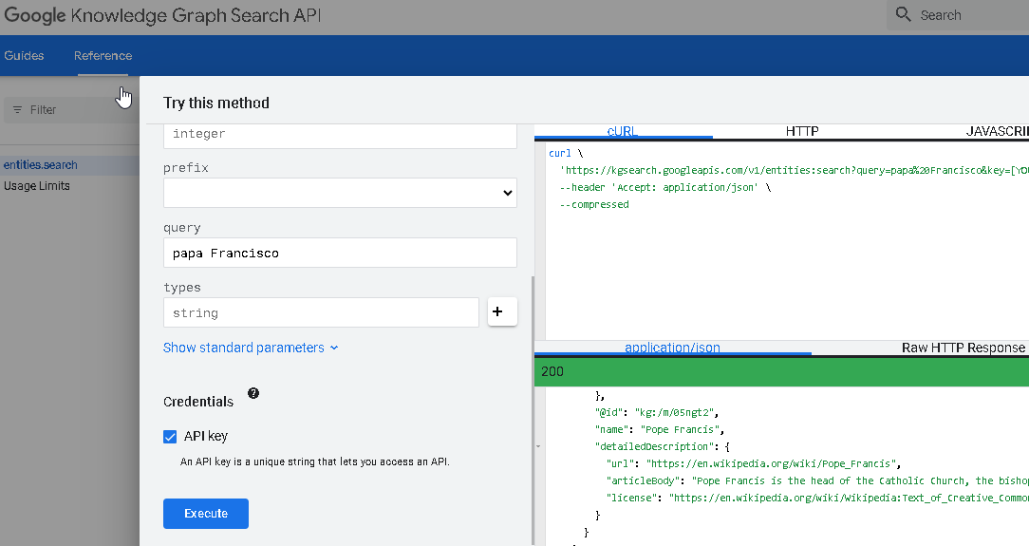Click the Credentials help question mark icon
The height and width of the screenshot is (546, 1029).
(x=253, y=393)
